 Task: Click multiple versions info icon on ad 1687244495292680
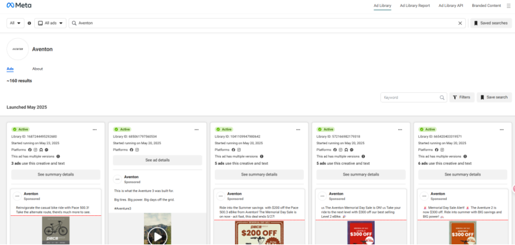pos(58,157)
